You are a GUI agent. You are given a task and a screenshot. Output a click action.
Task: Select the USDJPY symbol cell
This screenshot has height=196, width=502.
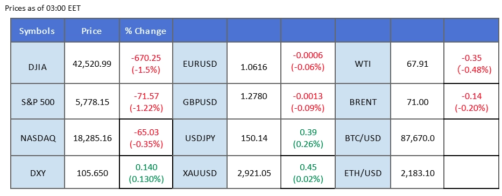click(200, 138)
